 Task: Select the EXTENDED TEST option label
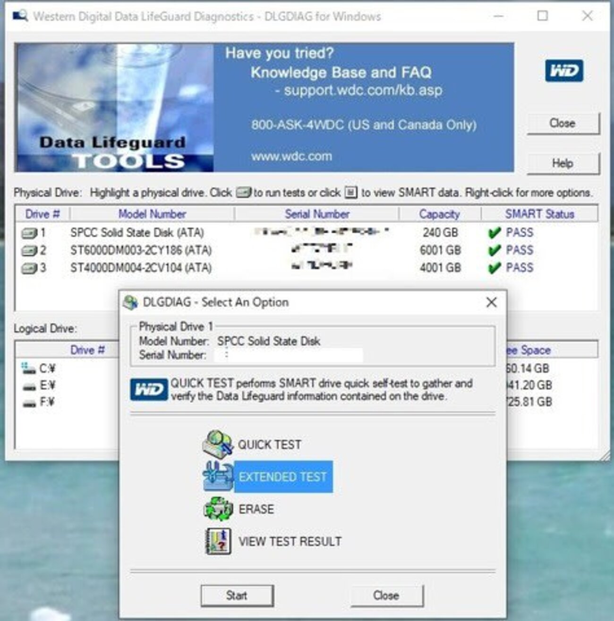[x=283, y=477]
